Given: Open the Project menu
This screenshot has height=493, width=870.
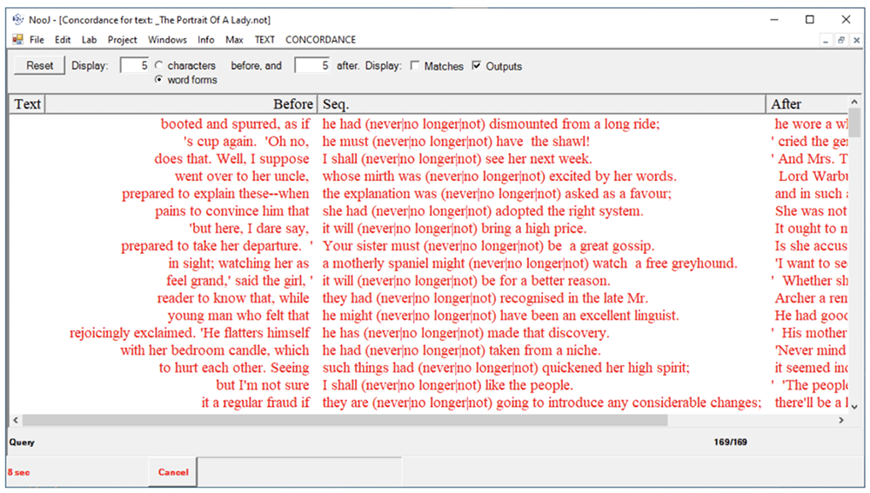Looking at the screenshot, I should click(x=122, y=39).
